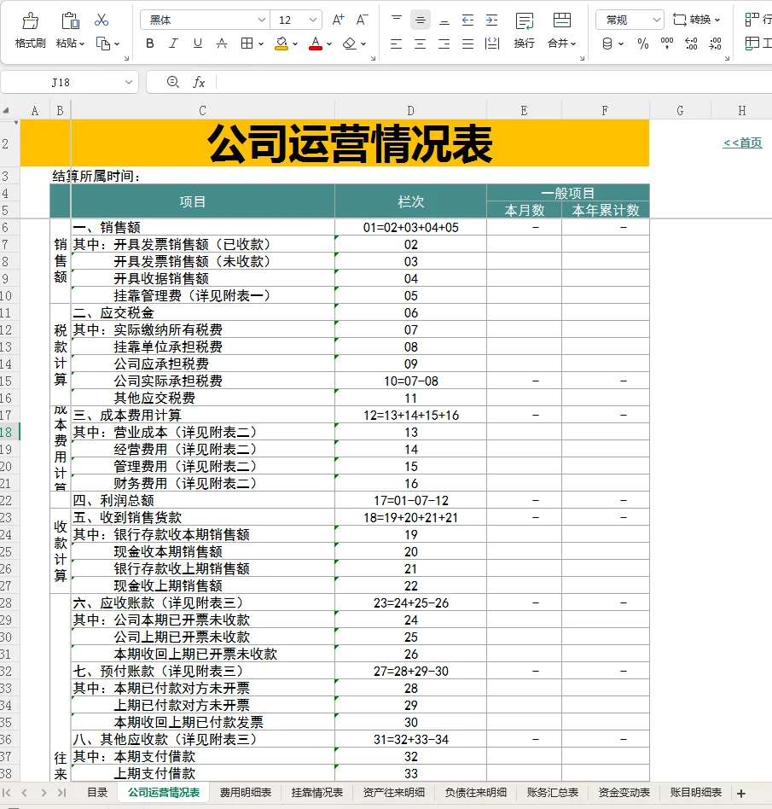Expand the font color dropdown arrow

coord(329,44)
